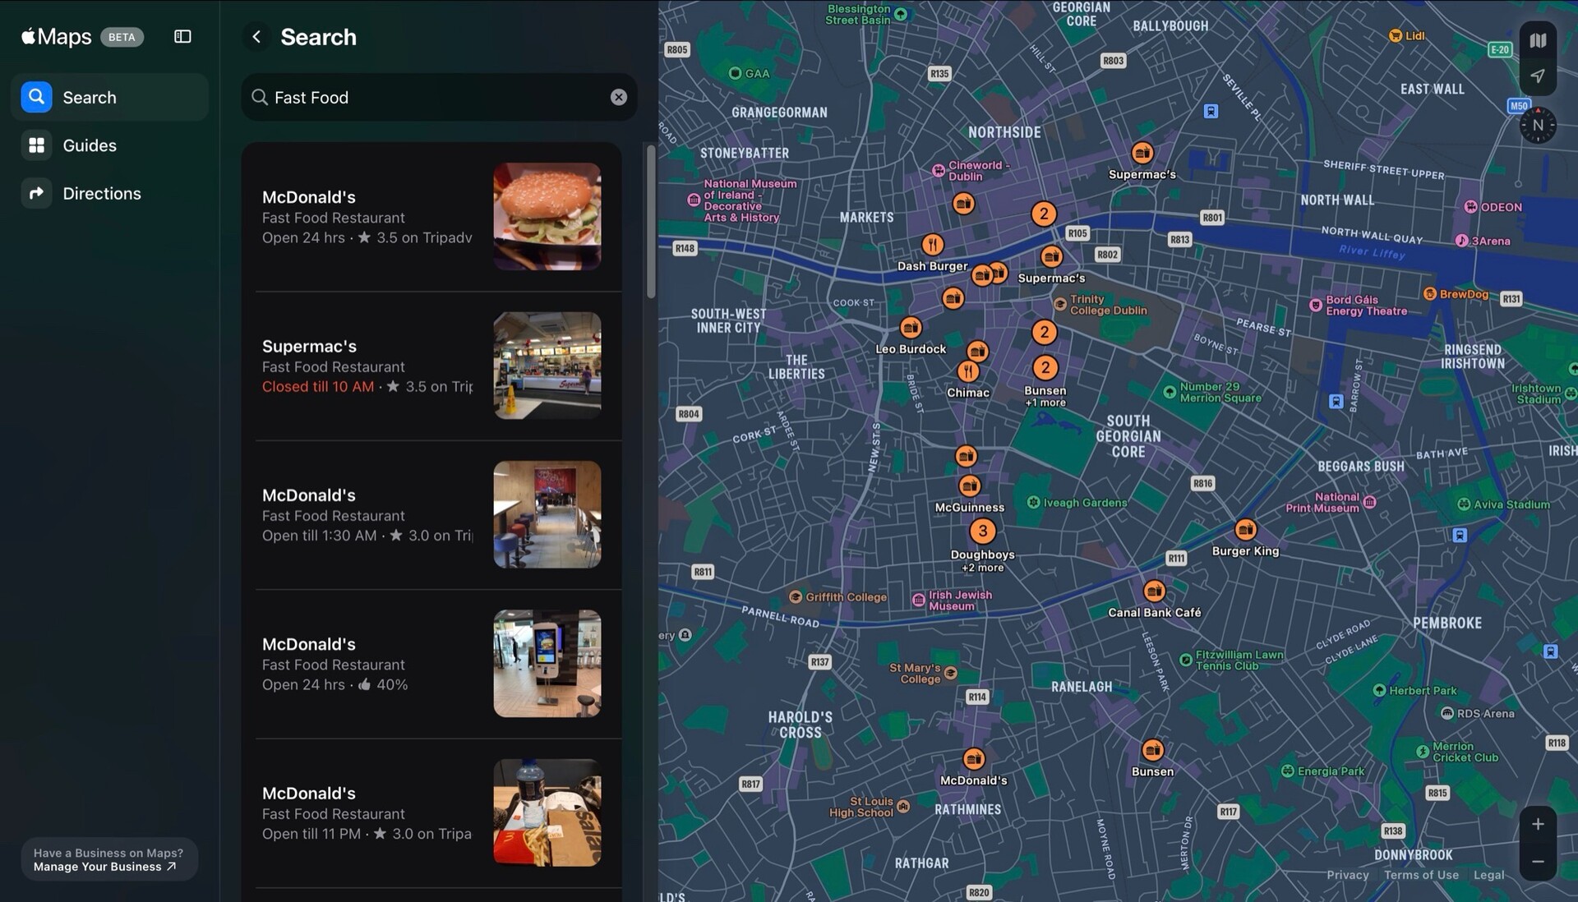Select the Canal Bank Café pin
1578x902 pixels.
click(1154, 591)
